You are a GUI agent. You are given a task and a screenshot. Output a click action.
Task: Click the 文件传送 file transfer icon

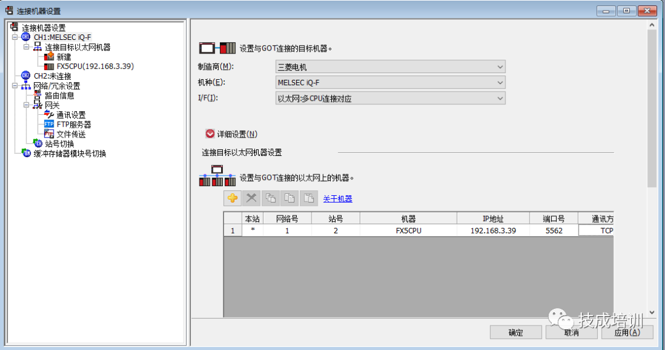(x=49, y=134)
